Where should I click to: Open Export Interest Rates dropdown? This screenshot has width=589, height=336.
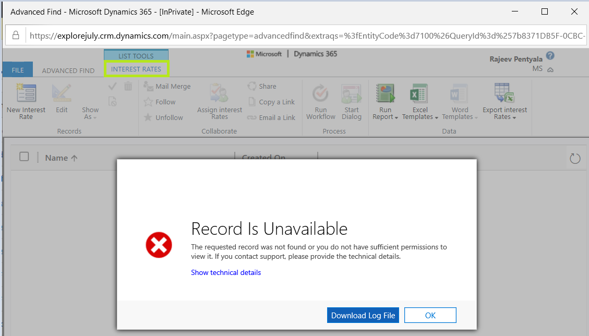504,113
